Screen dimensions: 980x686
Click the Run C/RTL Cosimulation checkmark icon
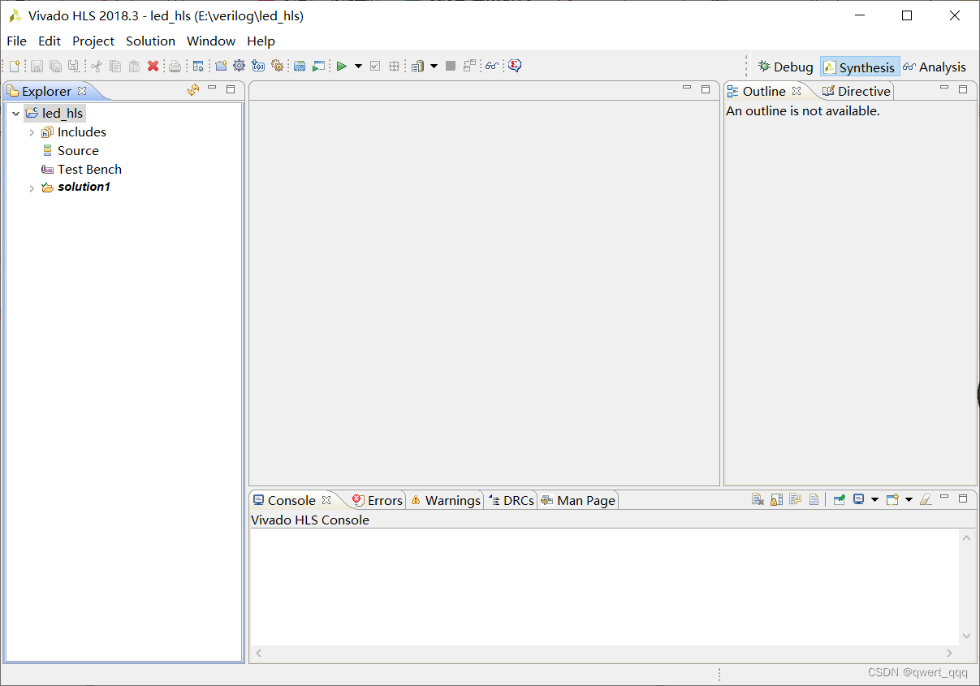374,66
